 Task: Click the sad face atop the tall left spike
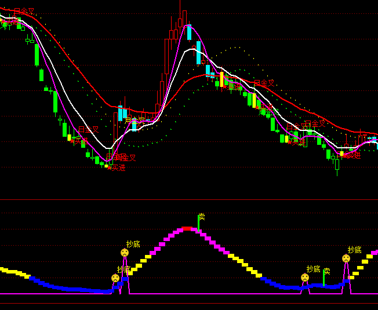pos(125,253)
